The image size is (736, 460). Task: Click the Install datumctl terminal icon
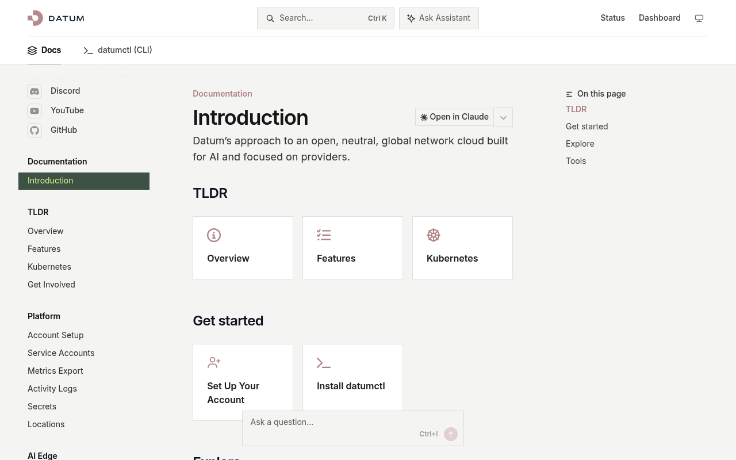coord(324,363)
